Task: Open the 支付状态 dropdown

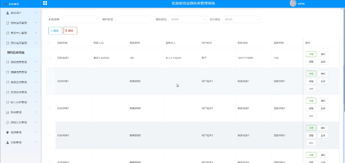Action: coord(241,19)
